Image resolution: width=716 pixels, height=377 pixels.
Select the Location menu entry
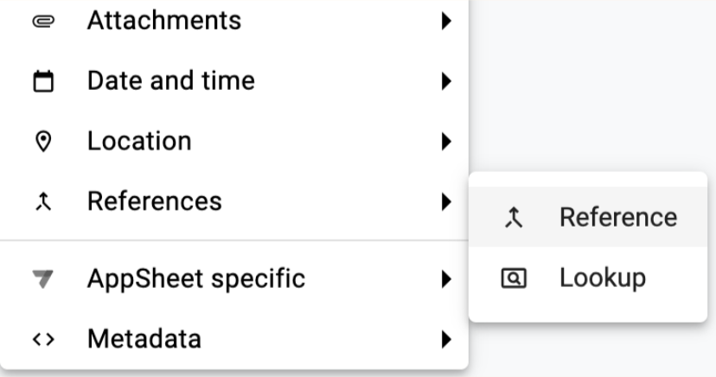point(139,141)
